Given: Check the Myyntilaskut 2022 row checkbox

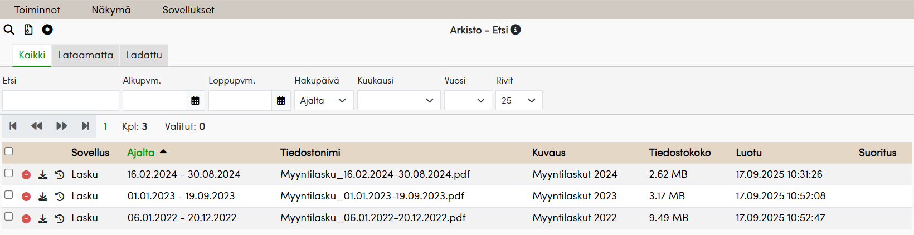Looking at the screenshot, I should click(9, 217).
